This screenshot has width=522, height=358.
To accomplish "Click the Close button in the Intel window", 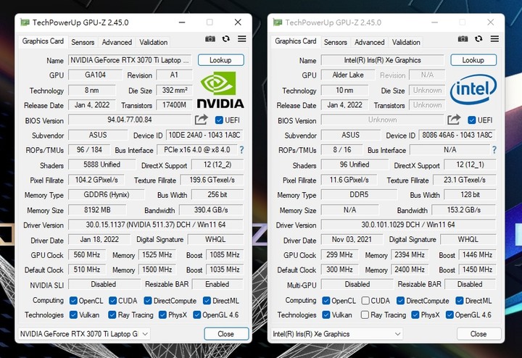I will pyautogui.click(x=478, y=333).
